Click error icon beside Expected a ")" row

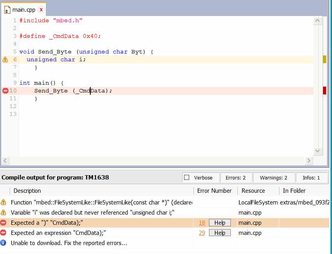tap(4, 222)
